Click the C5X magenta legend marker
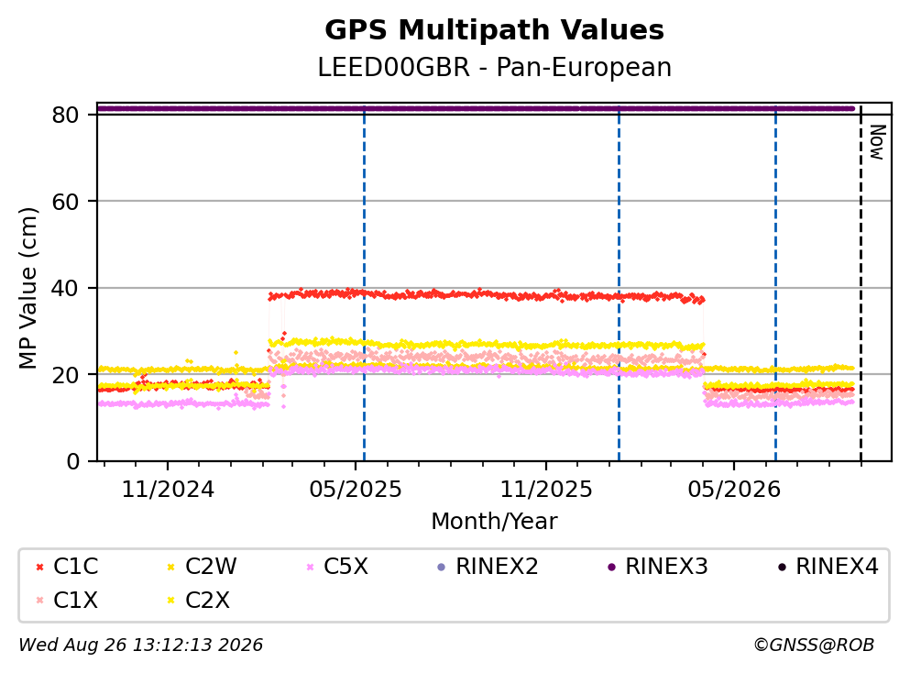This screenshot has height=673, width=910. pyautogui.click(x=310, y=567)
